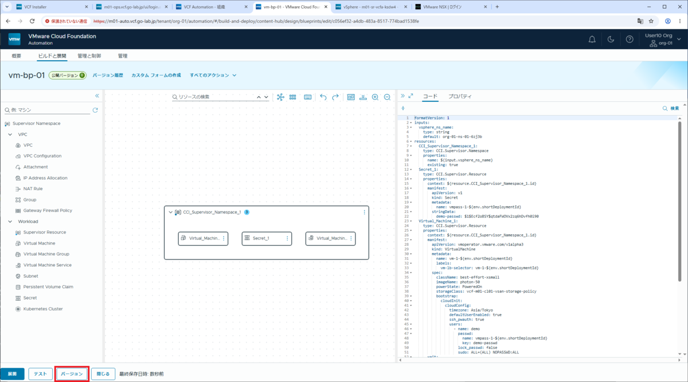This screenshot has height=382, width=688.
Task: Collapse CCI_Supervisor_Namespace_1 container chevron
Action: pyautogui.click(x=170, y=212)
